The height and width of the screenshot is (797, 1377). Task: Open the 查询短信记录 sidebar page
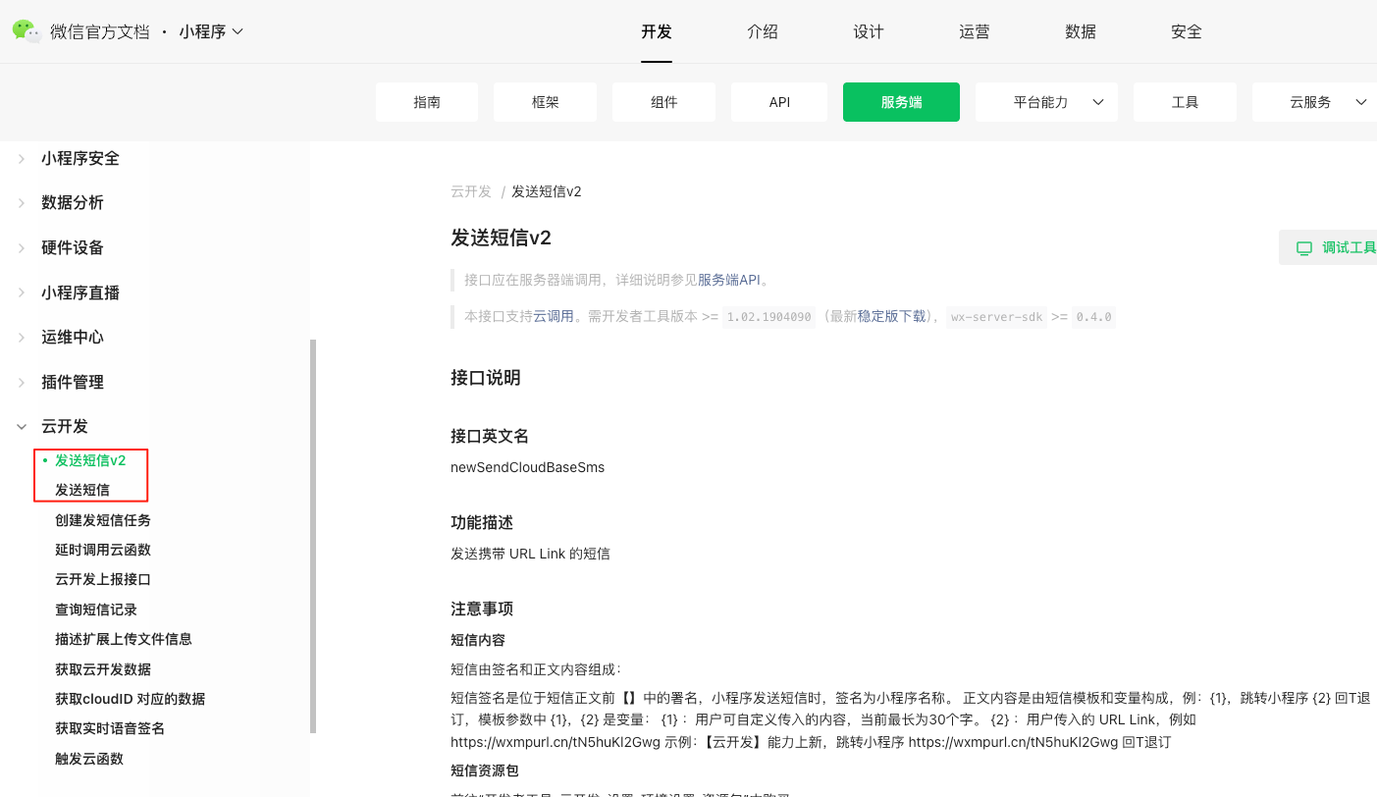[96, 610]
